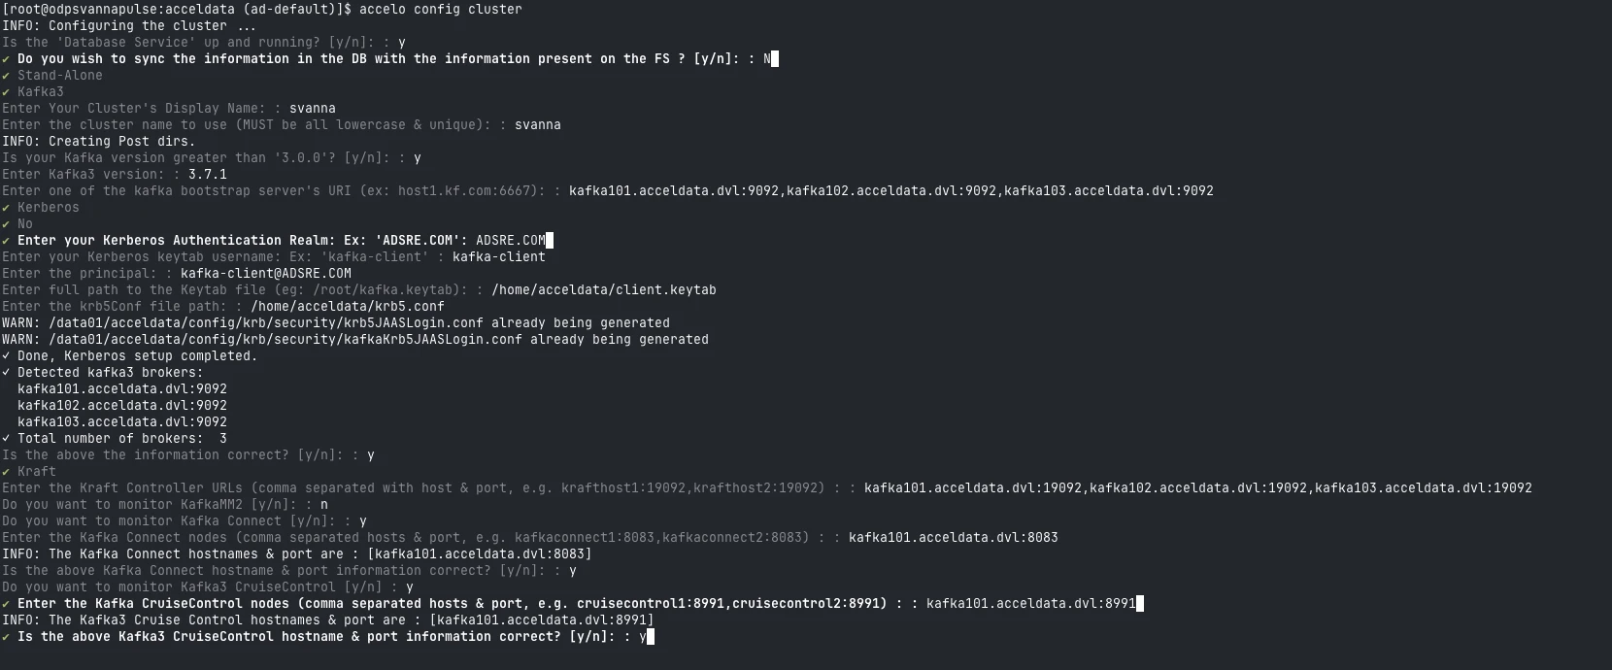This screenshot has width=1612, height=670.
Task: Click the cursor after the CruiseControl confirmation 'y'
Action: [651, 637]
